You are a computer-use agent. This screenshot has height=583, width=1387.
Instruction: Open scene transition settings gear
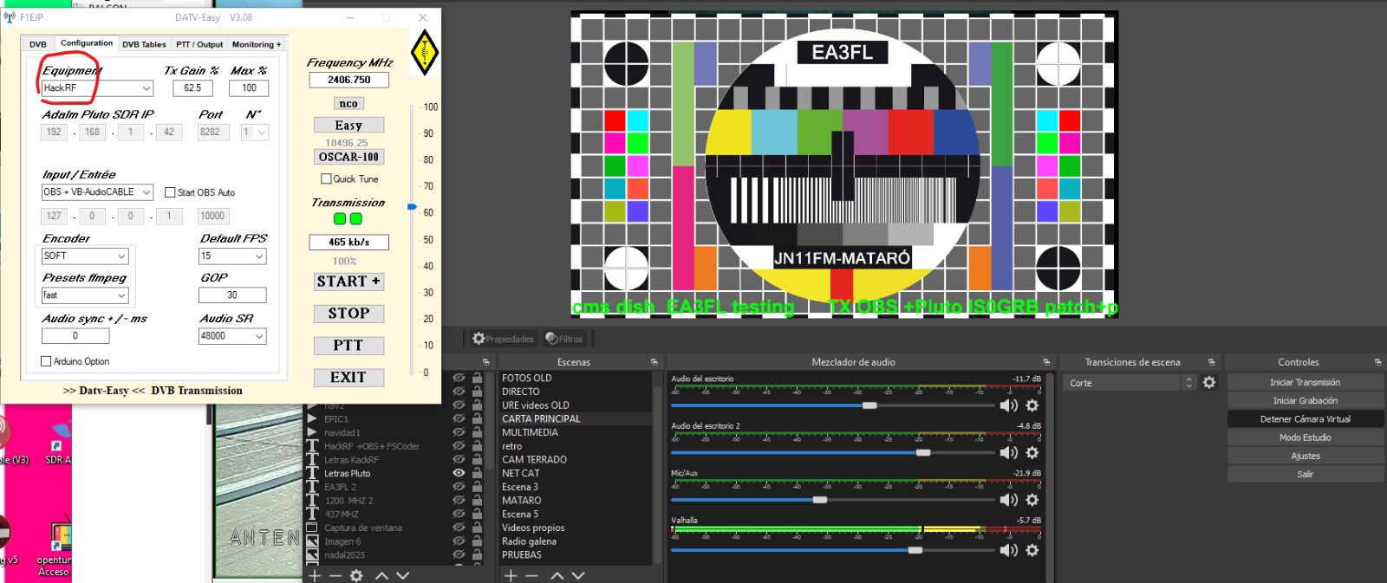pos(1209,383)
